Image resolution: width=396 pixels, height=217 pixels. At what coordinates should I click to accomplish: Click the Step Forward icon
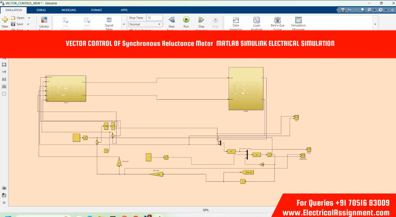tap(201, 20)
